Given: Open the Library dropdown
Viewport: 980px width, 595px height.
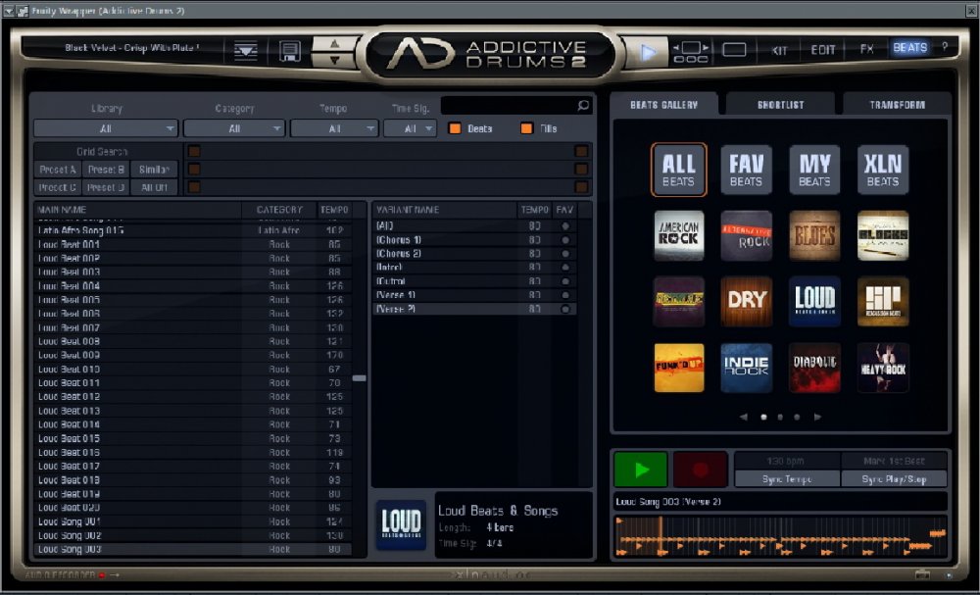Looking at the screenshot, I should [106, 128].
